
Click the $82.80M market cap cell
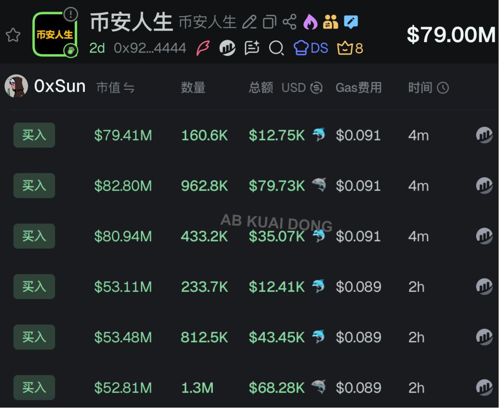click(x=123, y=186)
